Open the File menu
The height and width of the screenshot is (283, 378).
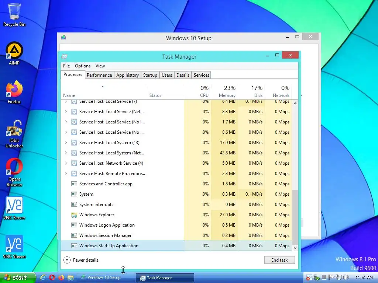66,66
